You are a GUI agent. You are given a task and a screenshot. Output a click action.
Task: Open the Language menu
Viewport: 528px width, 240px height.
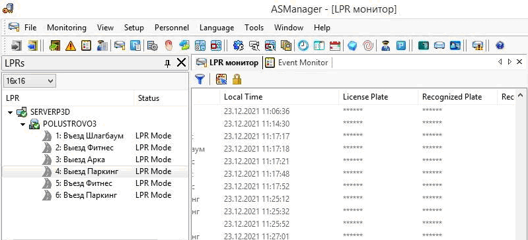[217, 28]
